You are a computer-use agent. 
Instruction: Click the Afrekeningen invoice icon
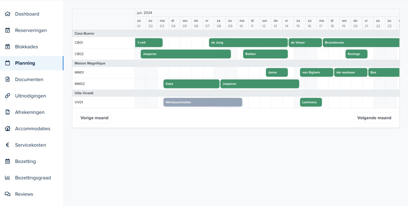[x=8, y=112]
